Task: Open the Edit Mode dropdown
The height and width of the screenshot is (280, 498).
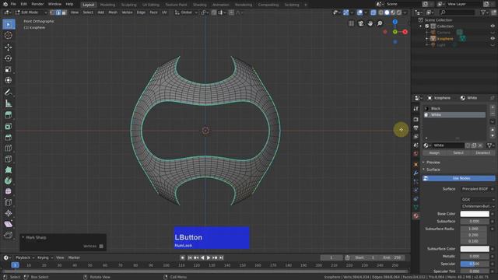Action: tap(31, 12)
